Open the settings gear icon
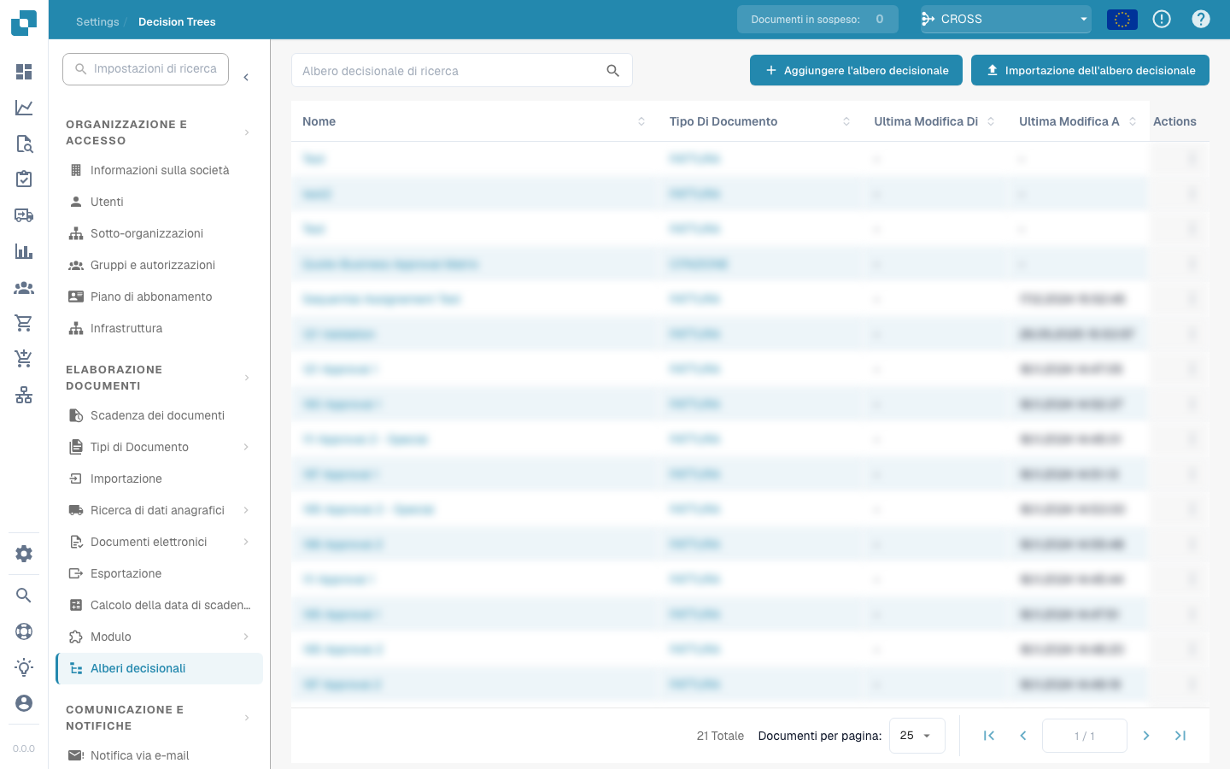The height and width of the screenshot is (769, 1230). tap(24, 554)
